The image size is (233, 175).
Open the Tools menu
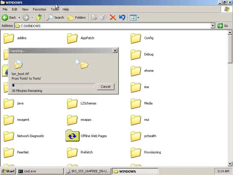(x=54, y=9)
